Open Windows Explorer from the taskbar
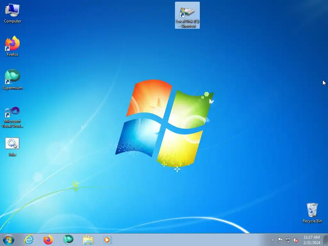This screenshot has width=328, height=246. 88,240
